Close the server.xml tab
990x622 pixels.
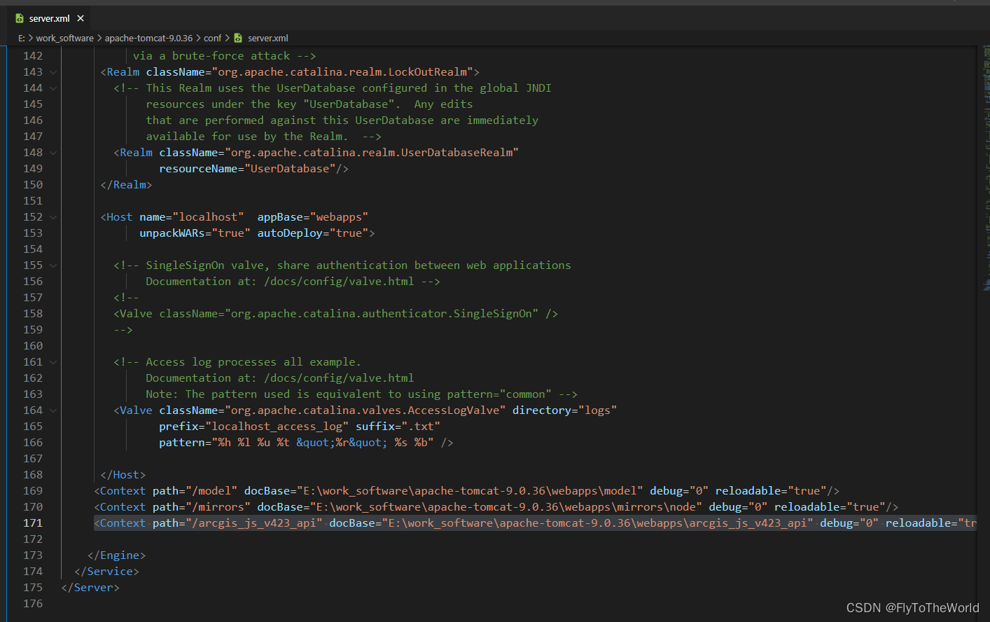click(x=80, y=19)
